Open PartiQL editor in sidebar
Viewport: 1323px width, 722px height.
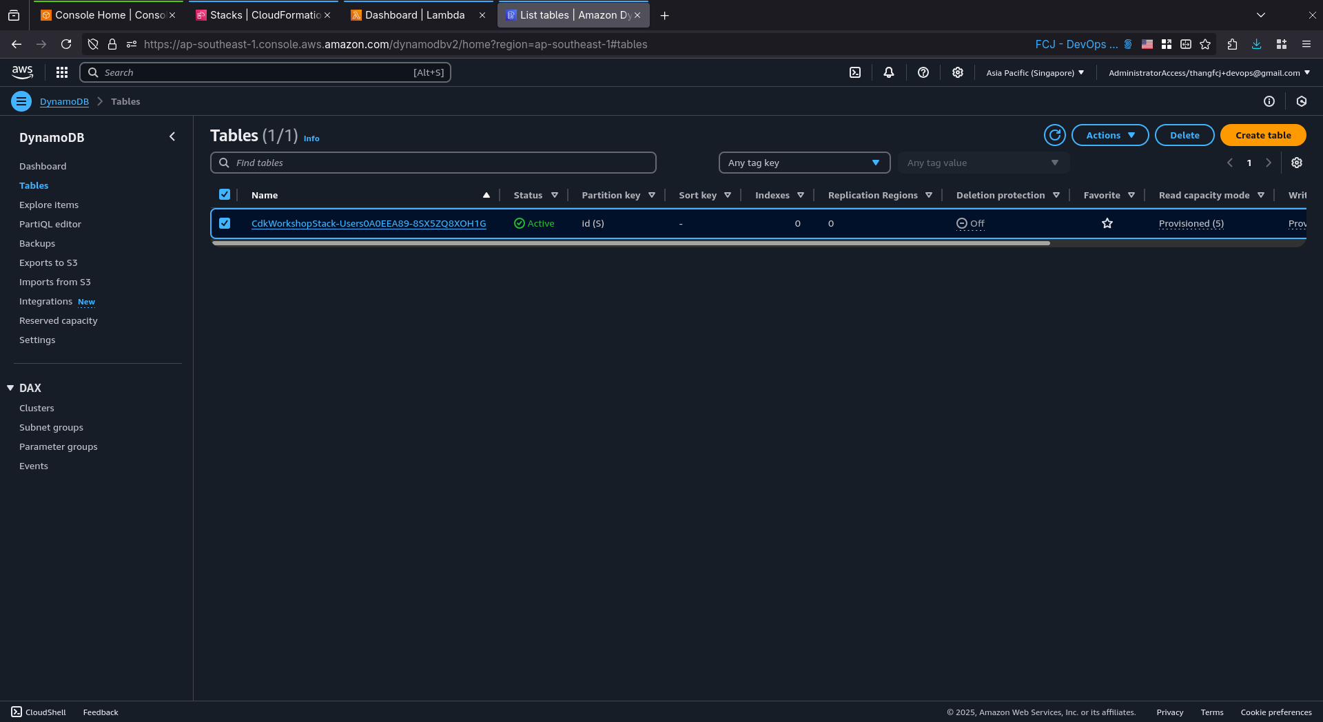point(50,224)
